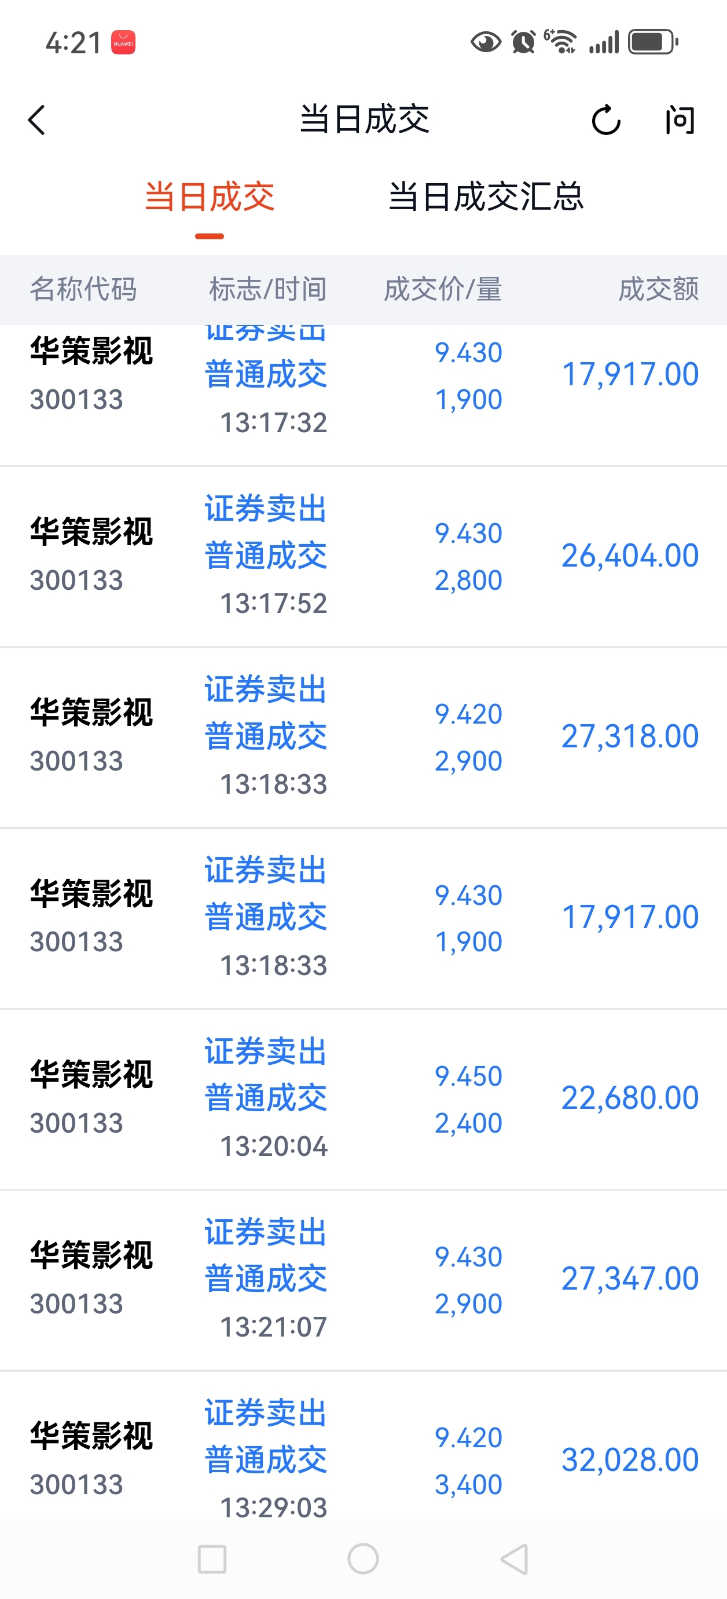This screenshot has width=727, height=1599.
Task: Tap the 标志/时间 column header
Action: 267,289
